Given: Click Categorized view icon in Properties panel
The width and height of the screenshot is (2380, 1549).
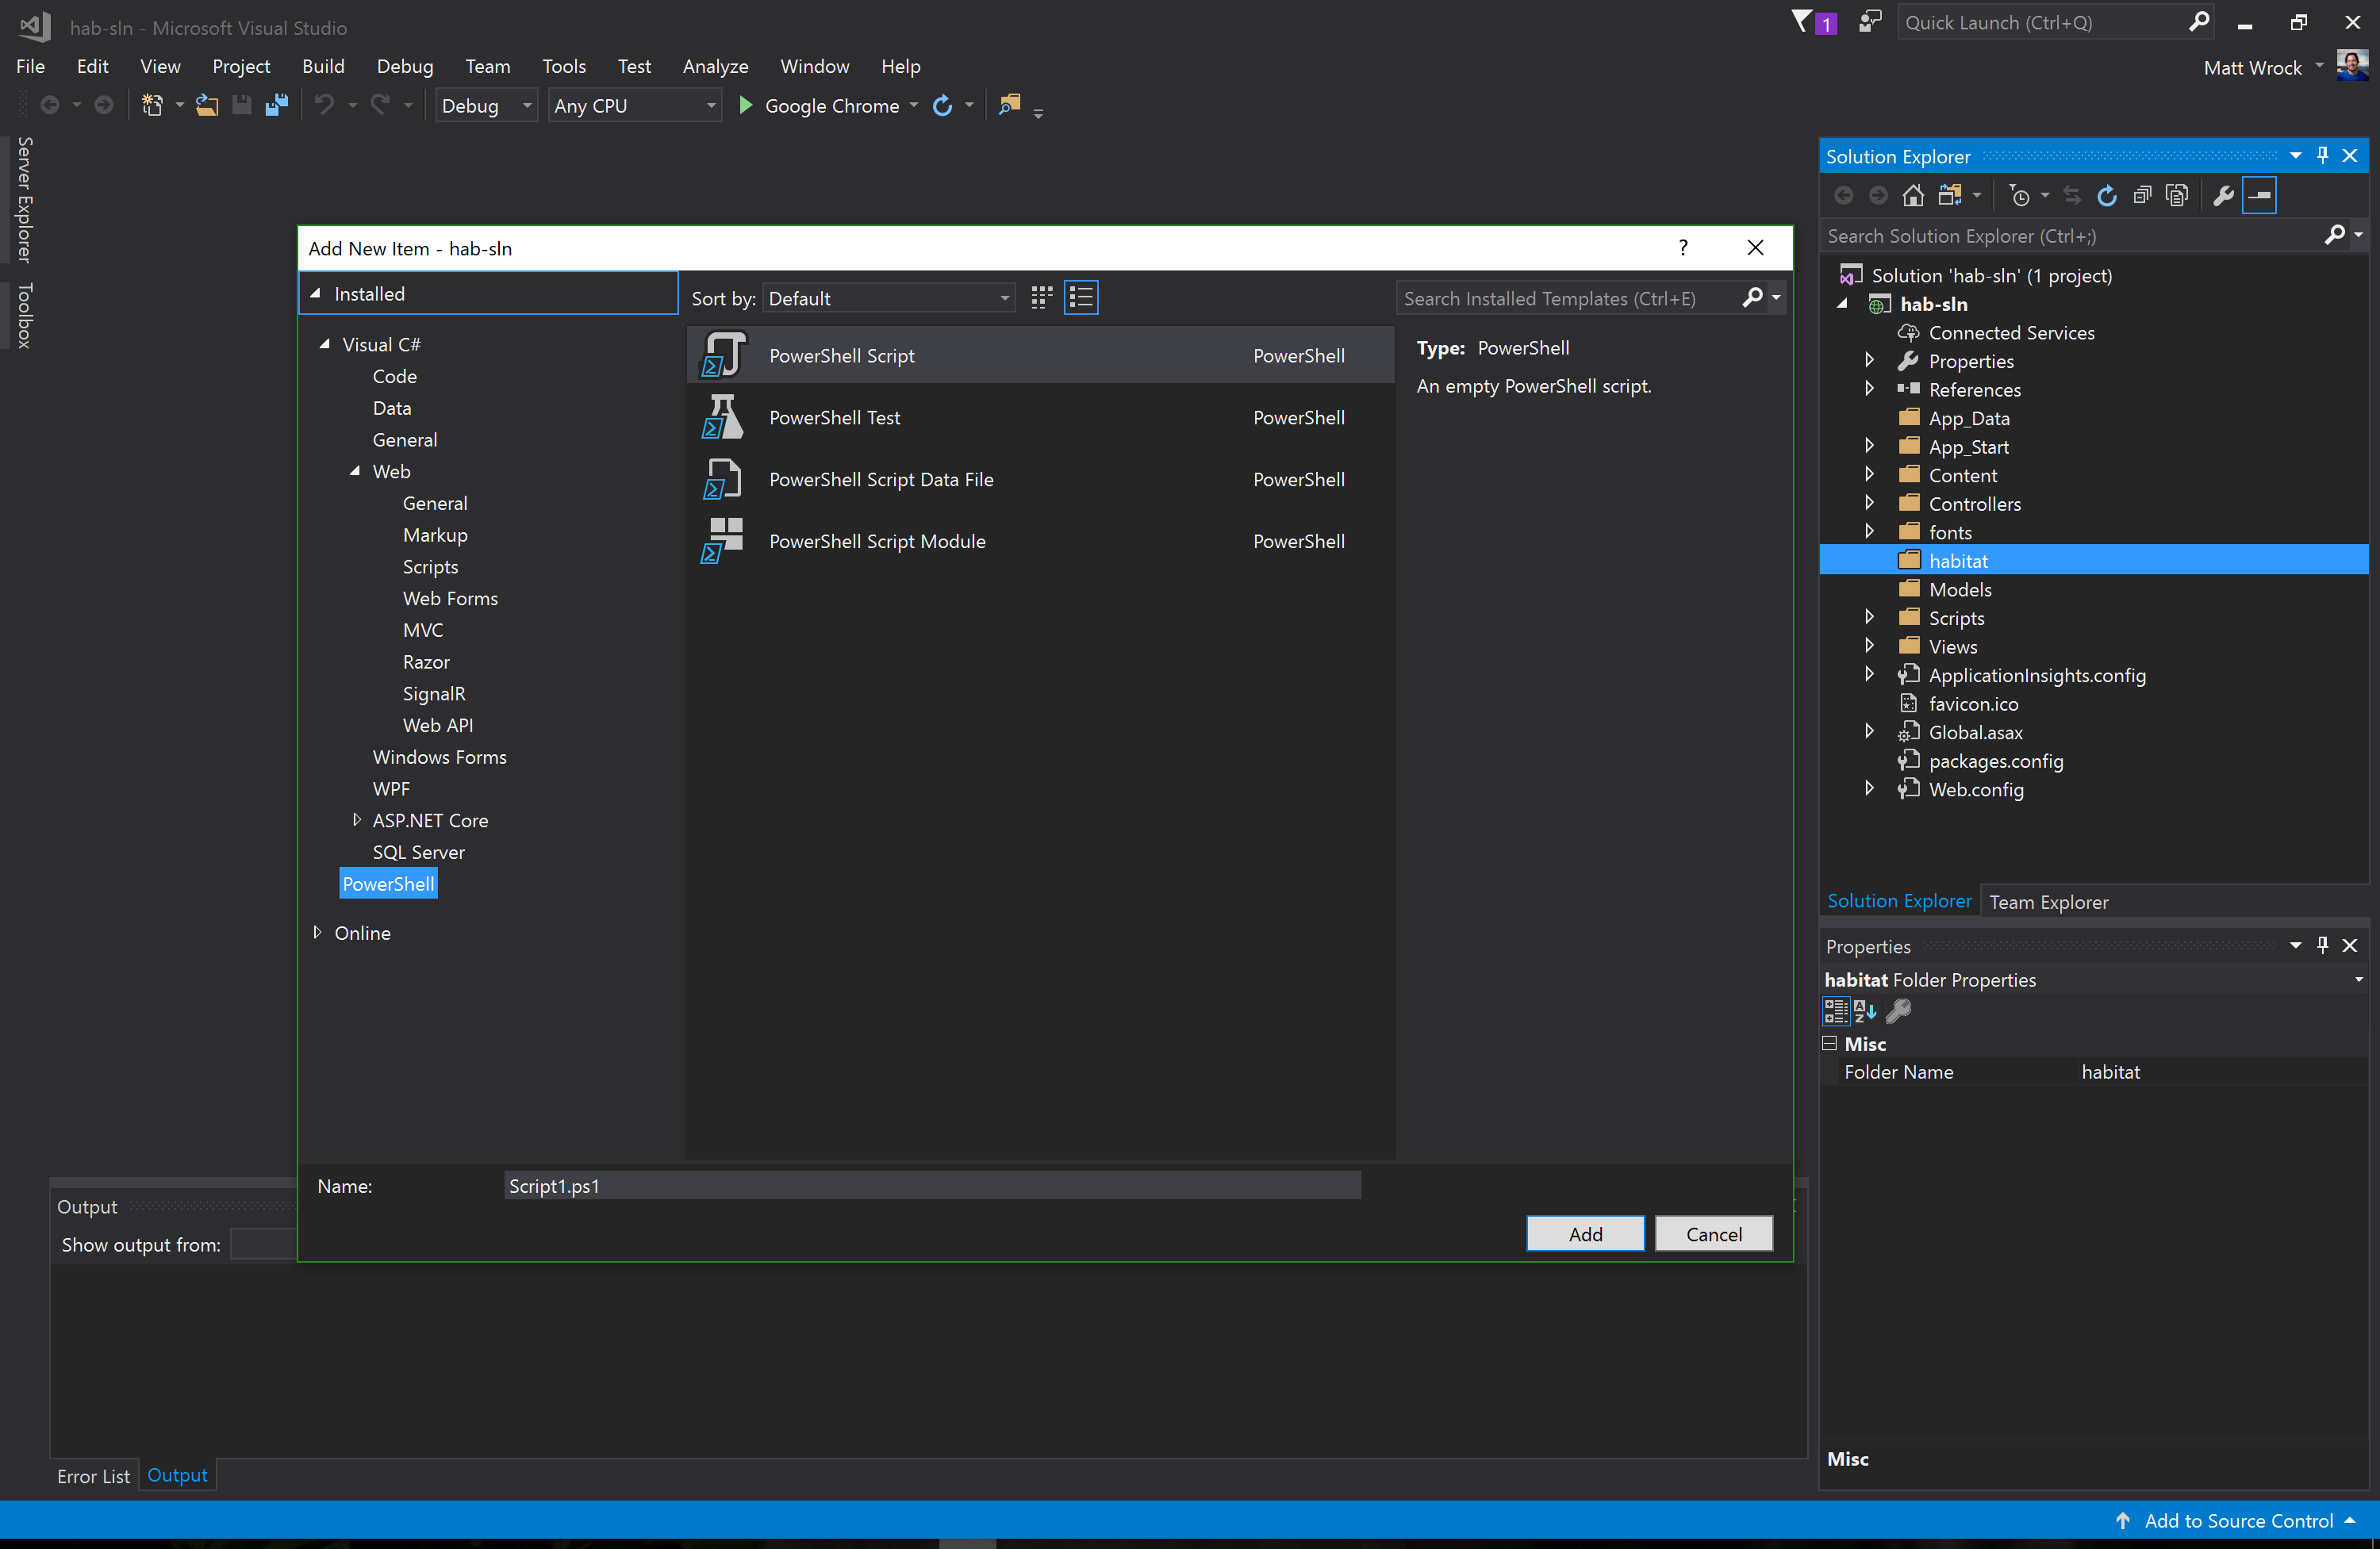Looking at the screenshot, I should click(x=1836, y=1011).
